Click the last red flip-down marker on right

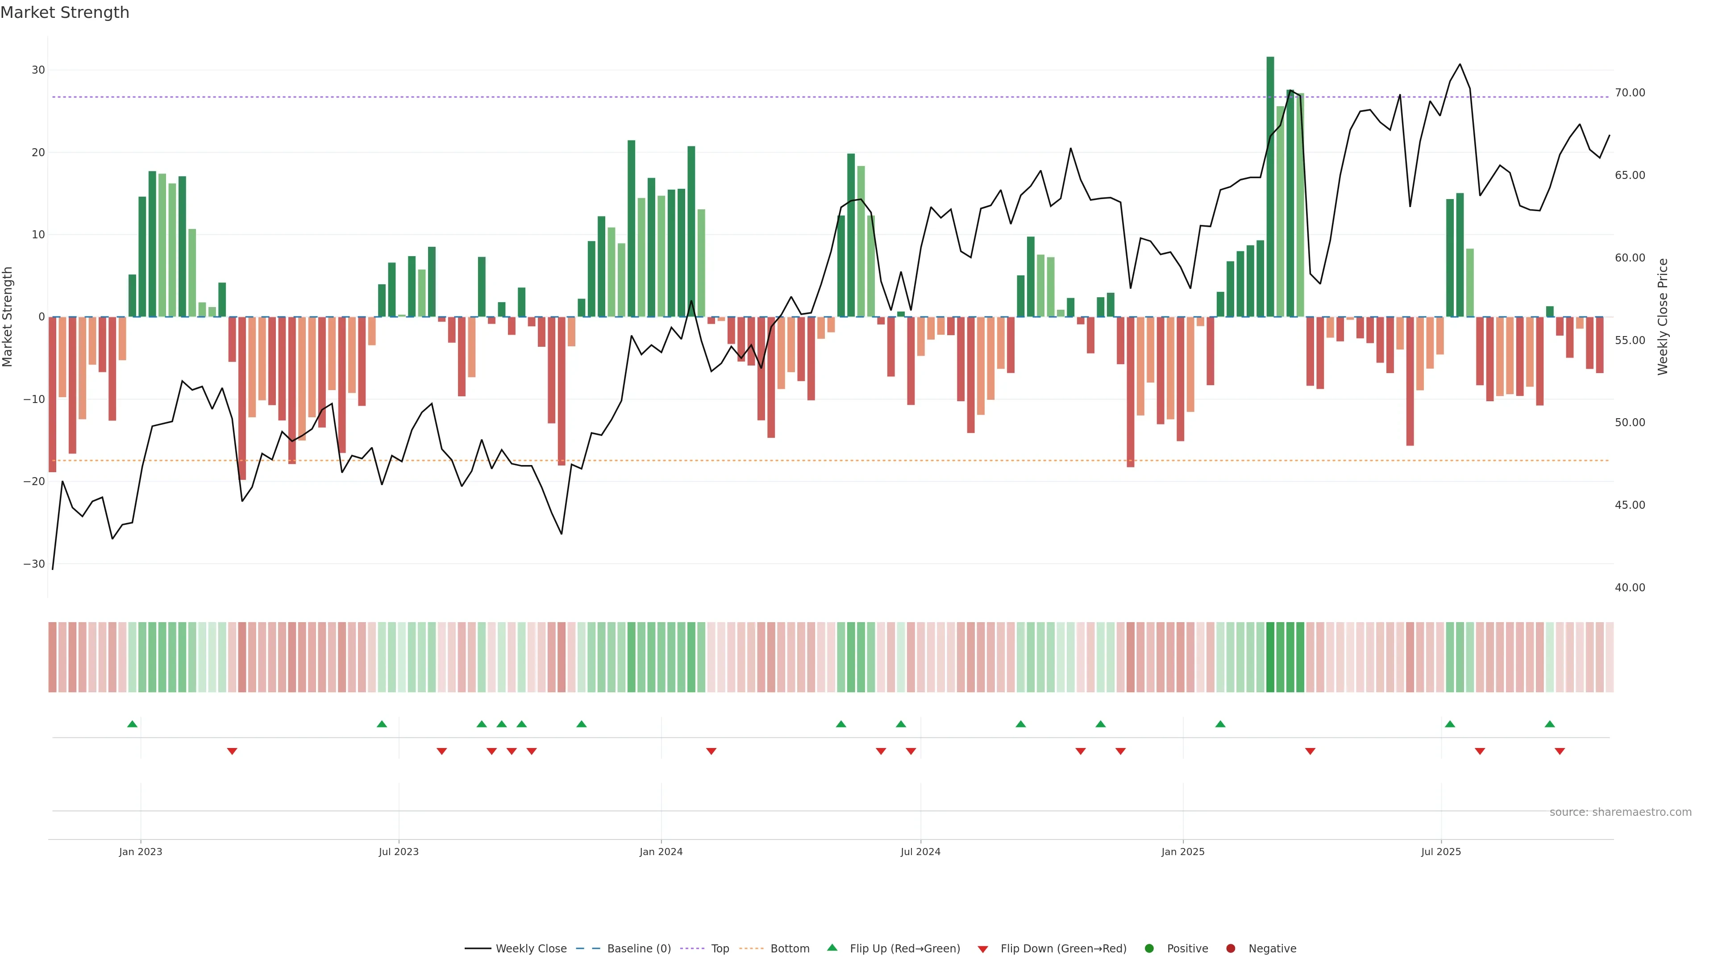pos(1560,751)
